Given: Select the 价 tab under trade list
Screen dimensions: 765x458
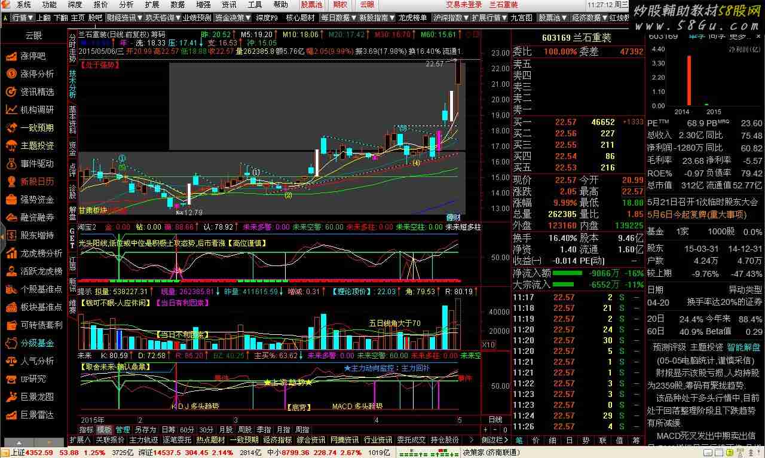Looking at the screenshot, I should [x=536, y=440].
